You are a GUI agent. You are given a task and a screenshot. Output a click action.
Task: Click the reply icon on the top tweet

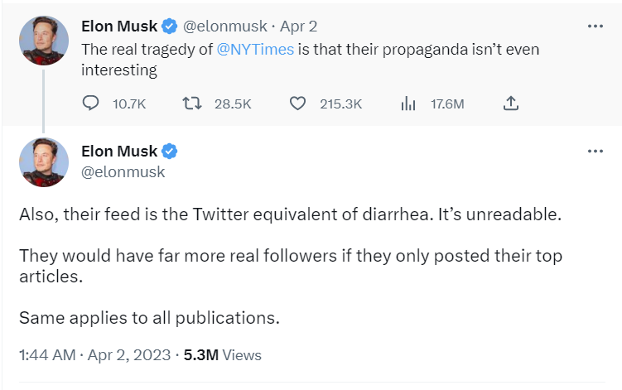pyautogui.click(x=92, y=104)
